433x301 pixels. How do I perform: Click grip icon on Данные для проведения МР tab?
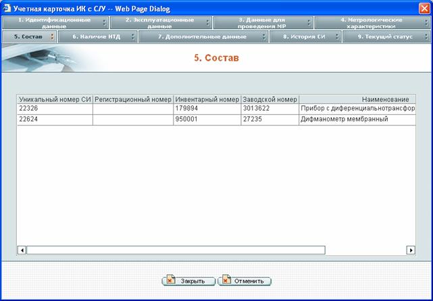pyautogui.click(x=309, y=23)
